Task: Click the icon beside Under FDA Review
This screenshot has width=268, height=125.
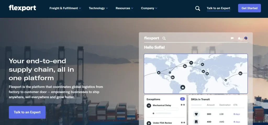Action: pyautogui.click(x=149, y=123)
